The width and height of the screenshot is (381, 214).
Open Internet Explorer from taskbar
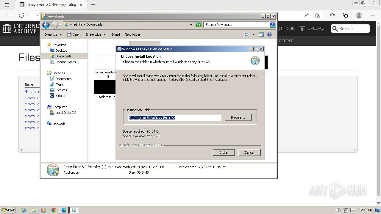click(24, 210)
